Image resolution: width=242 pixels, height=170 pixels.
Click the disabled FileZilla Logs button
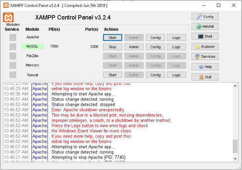(x=177, y=56)
